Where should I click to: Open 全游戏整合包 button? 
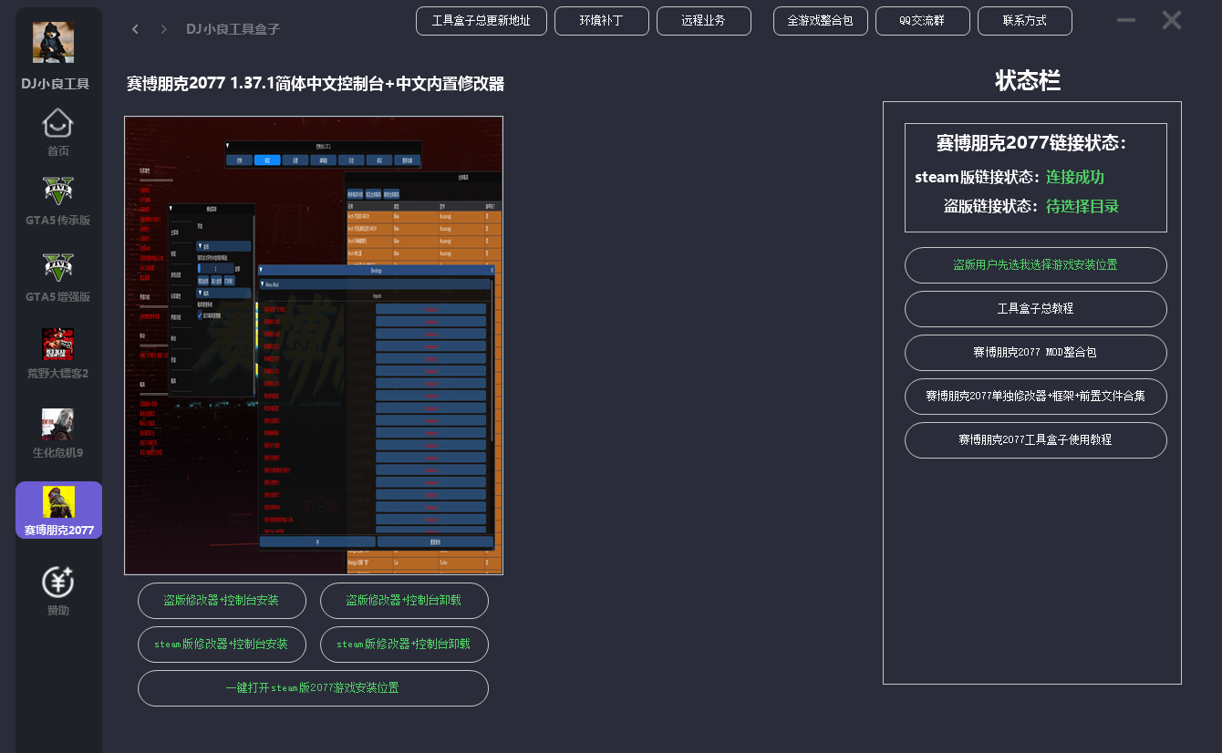point(821,21)
